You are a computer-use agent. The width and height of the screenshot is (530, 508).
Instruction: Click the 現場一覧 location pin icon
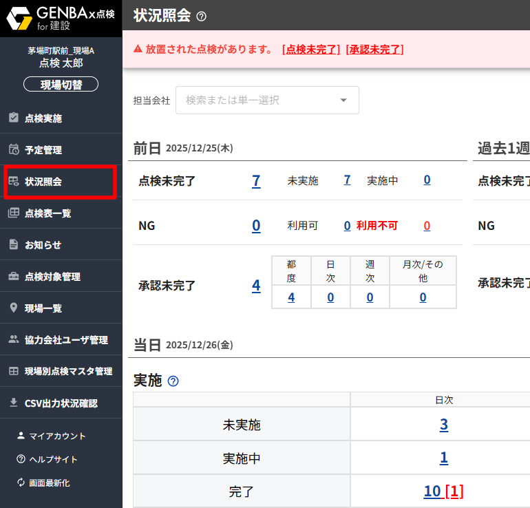13,308
